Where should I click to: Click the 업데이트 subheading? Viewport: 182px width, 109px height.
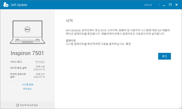tap(71, 40)
